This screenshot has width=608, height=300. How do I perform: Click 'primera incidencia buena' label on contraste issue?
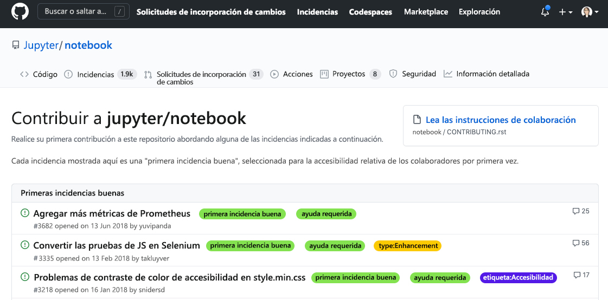(356, 278)
